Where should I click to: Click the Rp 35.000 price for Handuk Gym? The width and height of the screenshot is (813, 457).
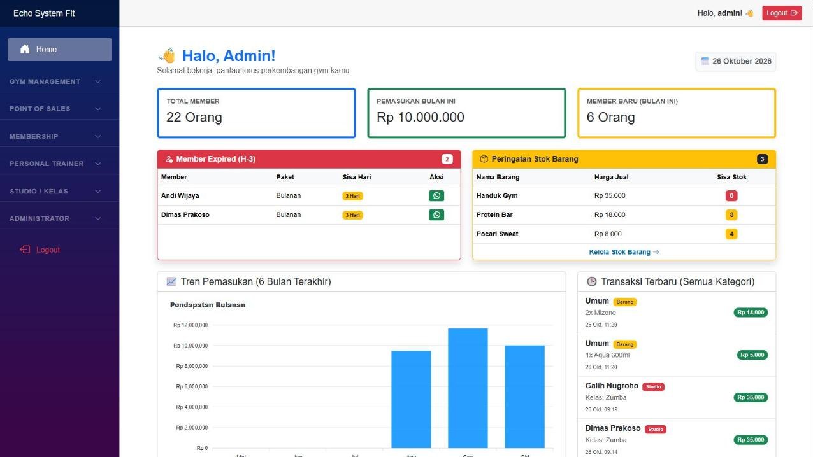(610, 196)
